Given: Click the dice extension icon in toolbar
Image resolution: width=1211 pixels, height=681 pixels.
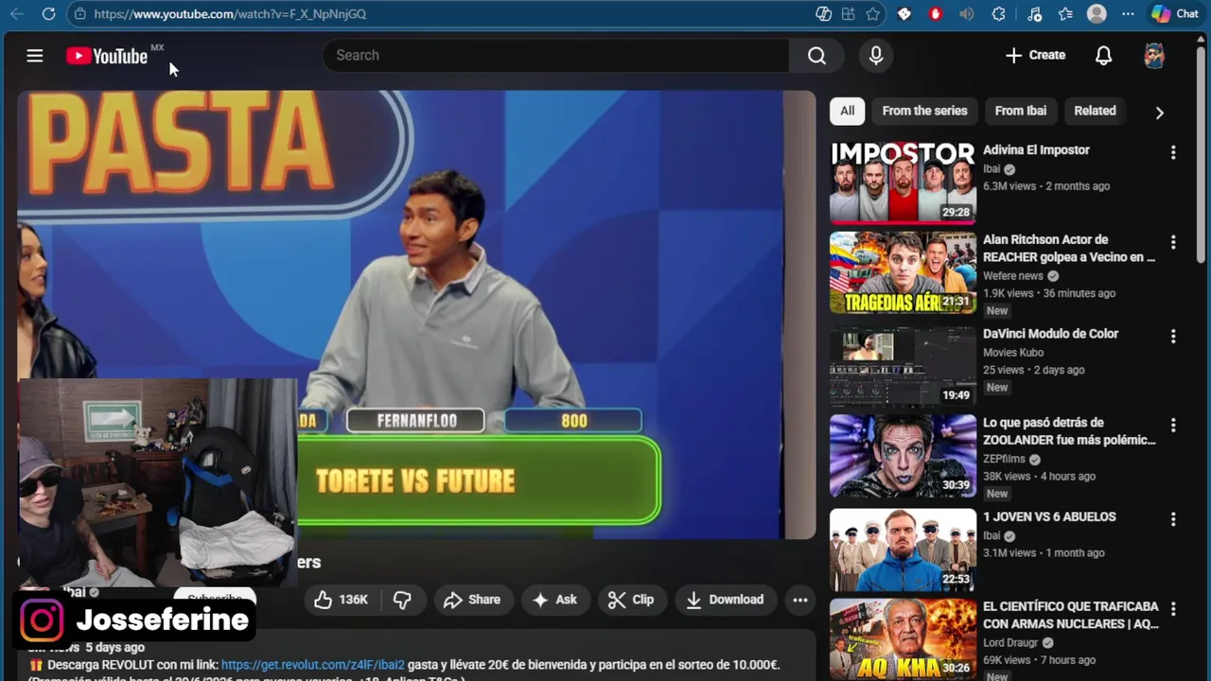Looking at the screenshot, I should [x=904, y=14].
